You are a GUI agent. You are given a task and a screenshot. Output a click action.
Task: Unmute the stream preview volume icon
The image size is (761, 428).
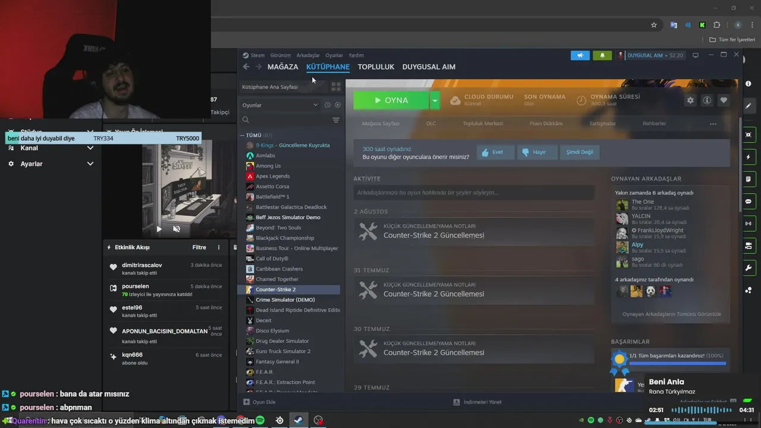click(177, 229)
